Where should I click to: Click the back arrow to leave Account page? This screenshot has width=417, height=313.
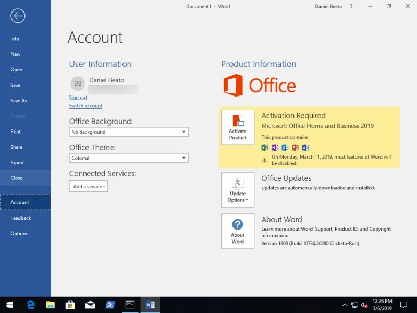pos(17,16)
